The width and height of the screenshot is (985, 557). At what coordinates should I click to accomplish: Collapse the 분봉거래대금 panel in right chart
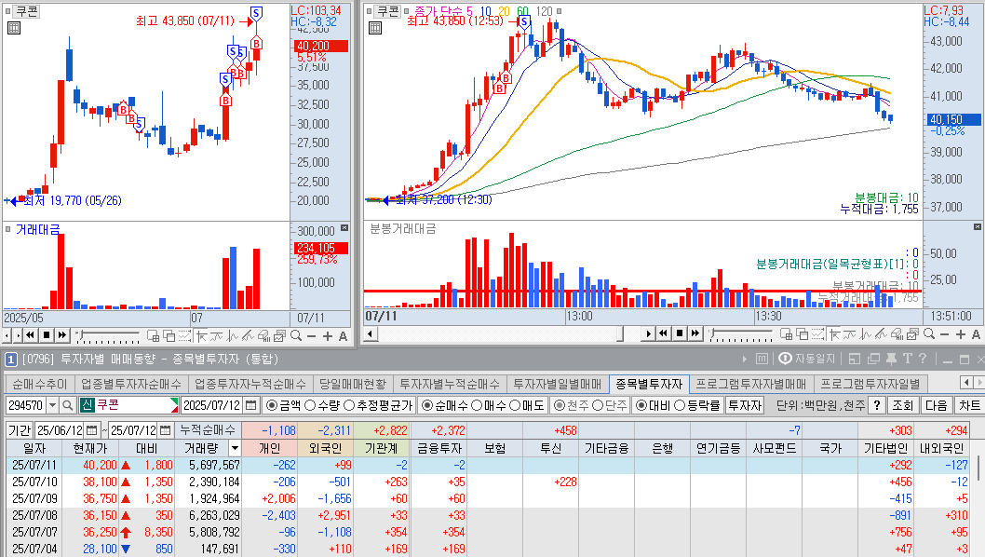point(978,226)
